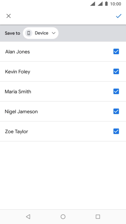Image resolution: width=126 pixels, height=224 pixels.
Task: Tap the battery icon in status bar
Action: coord(106,4)
